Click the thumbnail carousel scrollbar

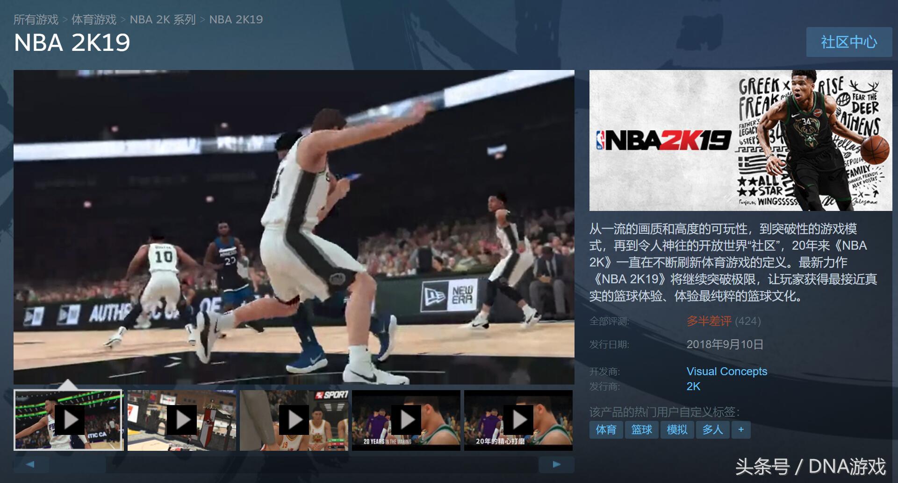294,465
